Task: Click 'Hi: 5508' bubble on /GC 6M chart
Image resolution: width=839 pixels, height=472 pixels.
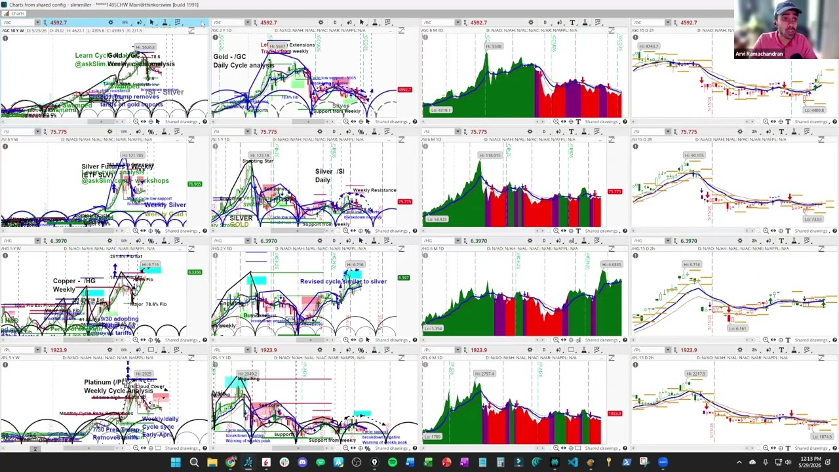Action: (494, 46)
